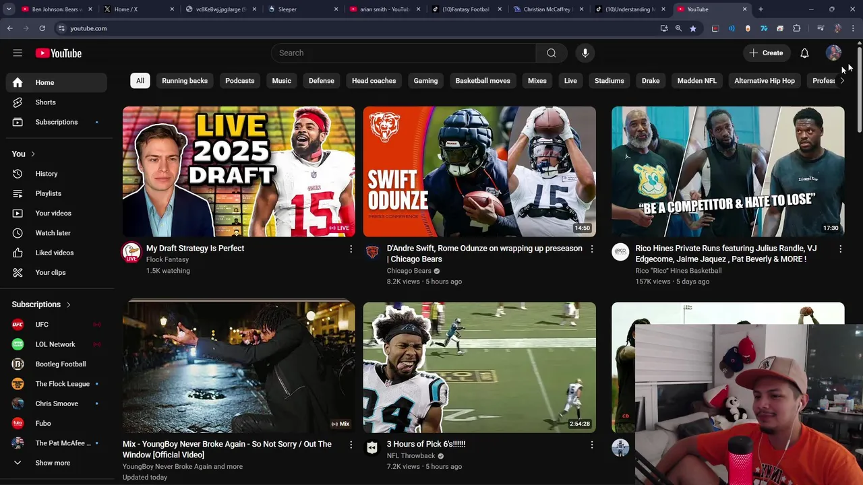Open Chris Smoove channel subscription
Viewport: 863px width, 485px height.
coord(57,403)
